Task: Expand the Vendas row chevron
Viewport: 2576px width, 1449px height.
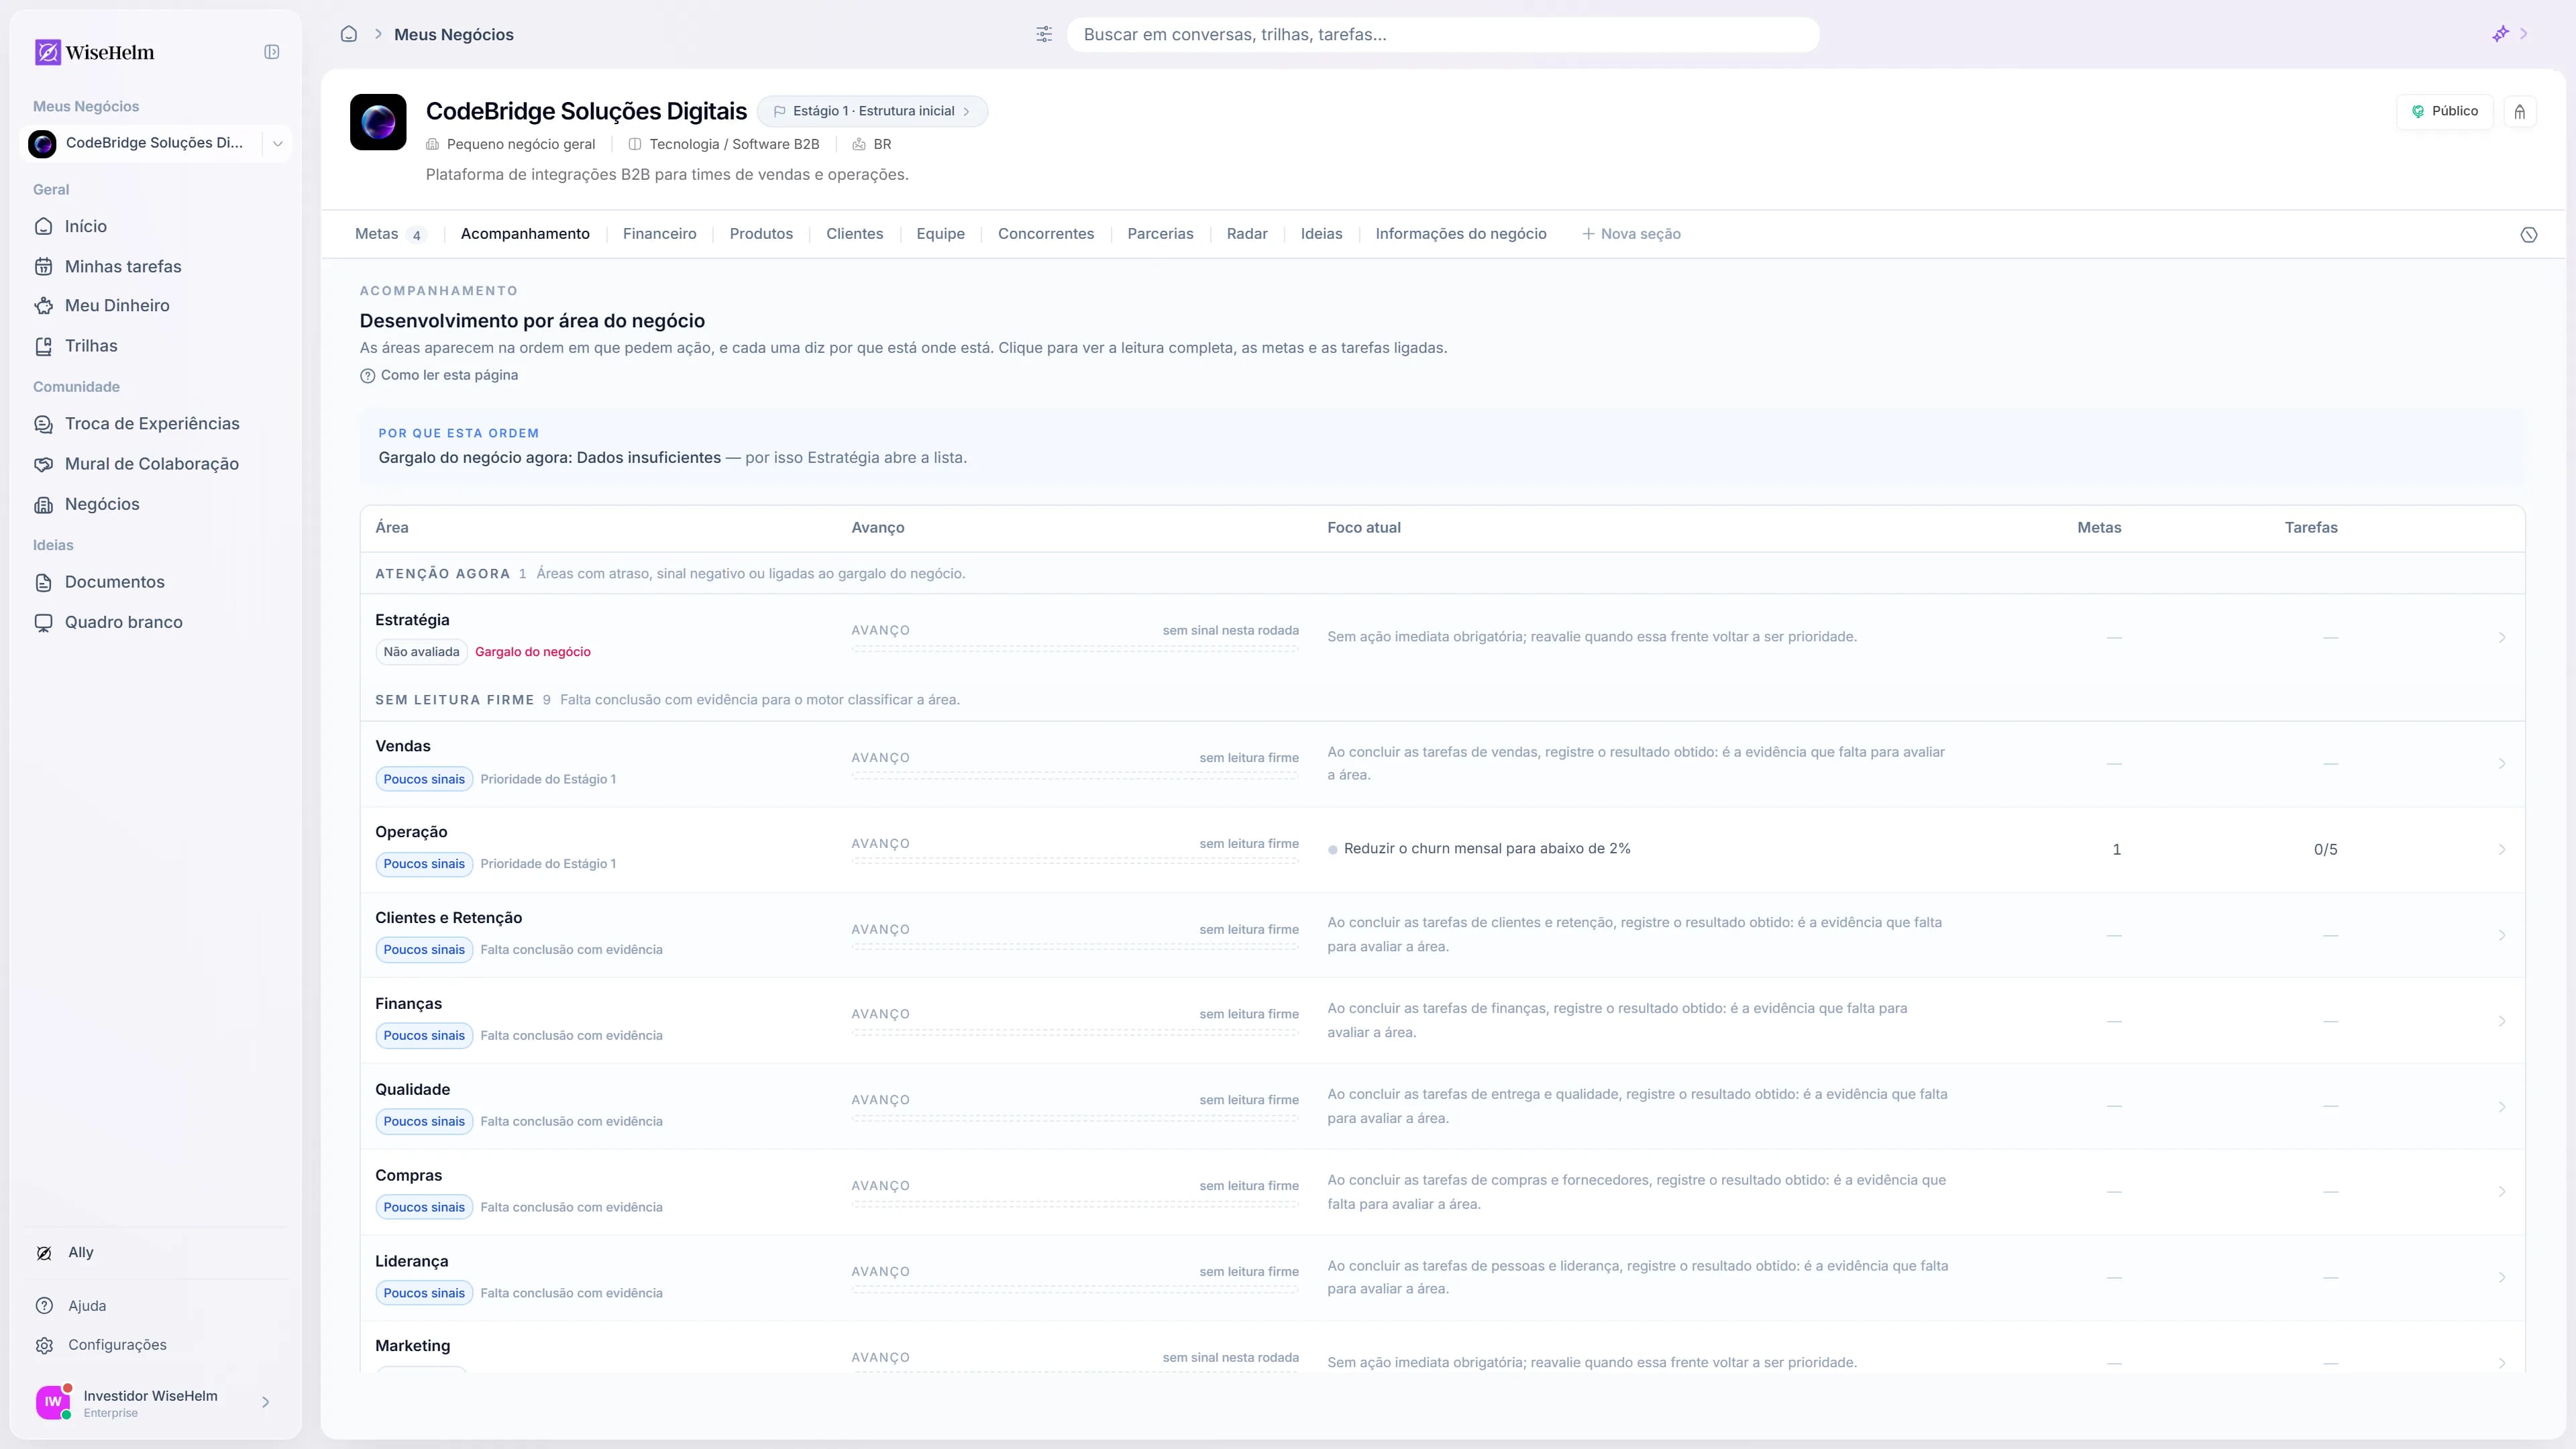Action: pyautogui.click(x=2502, y=763)
